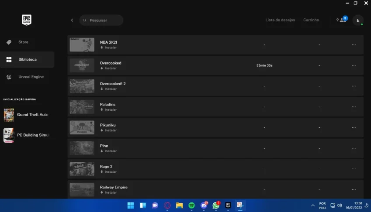The height and width of the screenshot is (212, 371).
Task: Open the Paladins options menu
Action: (354, 107)
